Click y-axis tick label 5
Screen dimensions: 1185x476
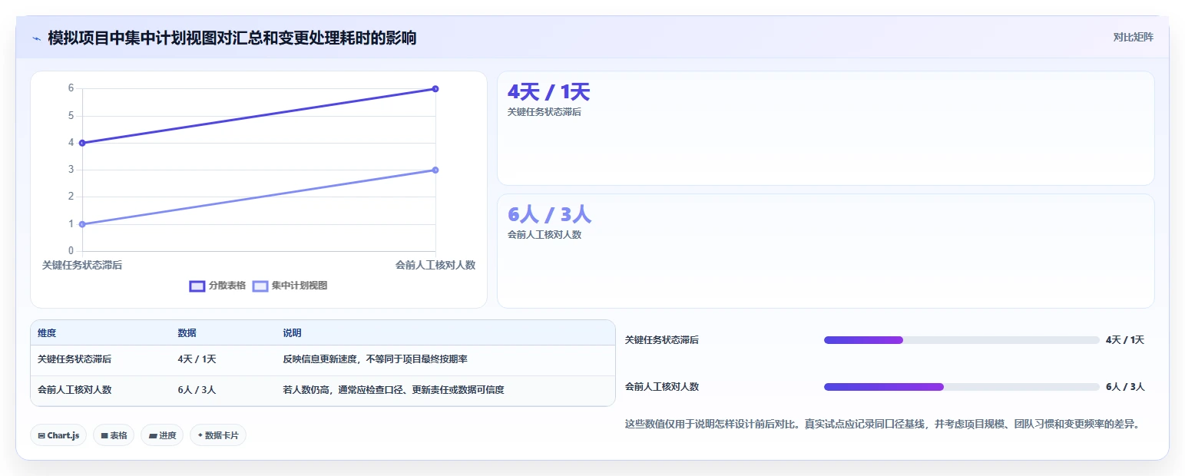click(x=71, y=116)
